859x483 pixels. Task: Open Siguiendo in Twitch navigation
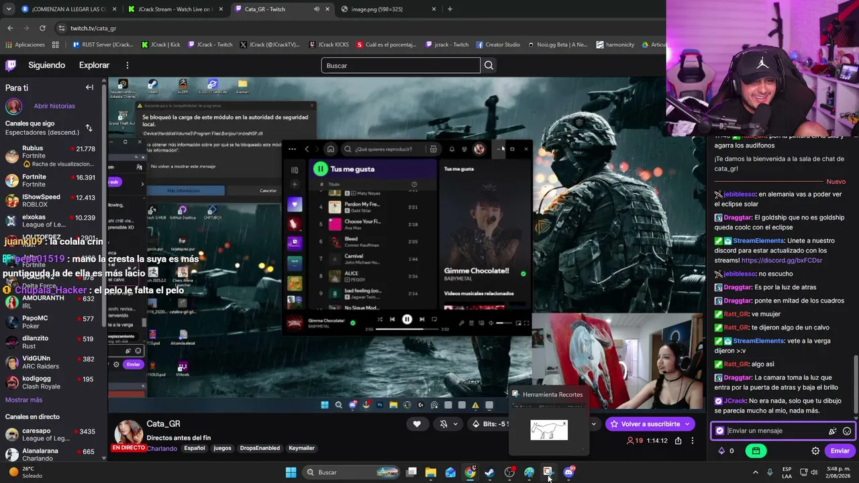coord(46,65)
